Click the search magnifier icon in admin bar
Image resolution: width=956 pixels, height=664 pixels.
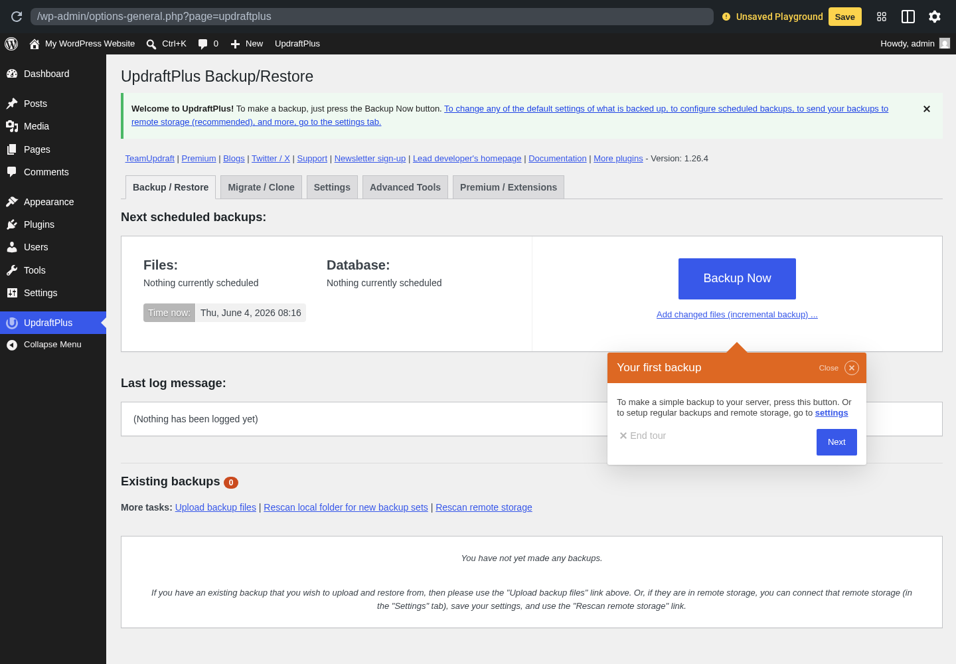pos(151,44)
